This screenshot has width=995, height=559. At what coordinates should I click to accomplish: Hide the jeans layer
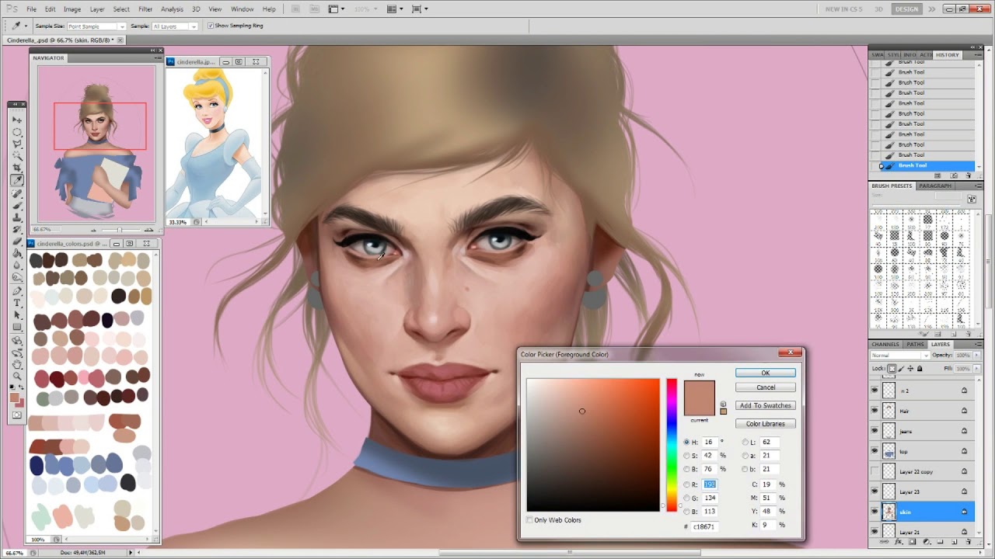click(x=875, y=431)
